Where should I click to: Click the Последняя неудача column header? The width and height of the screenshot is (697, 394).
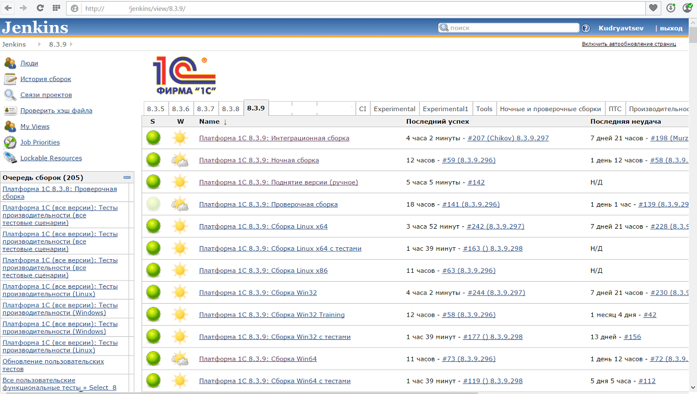click(x=626, y=121)
